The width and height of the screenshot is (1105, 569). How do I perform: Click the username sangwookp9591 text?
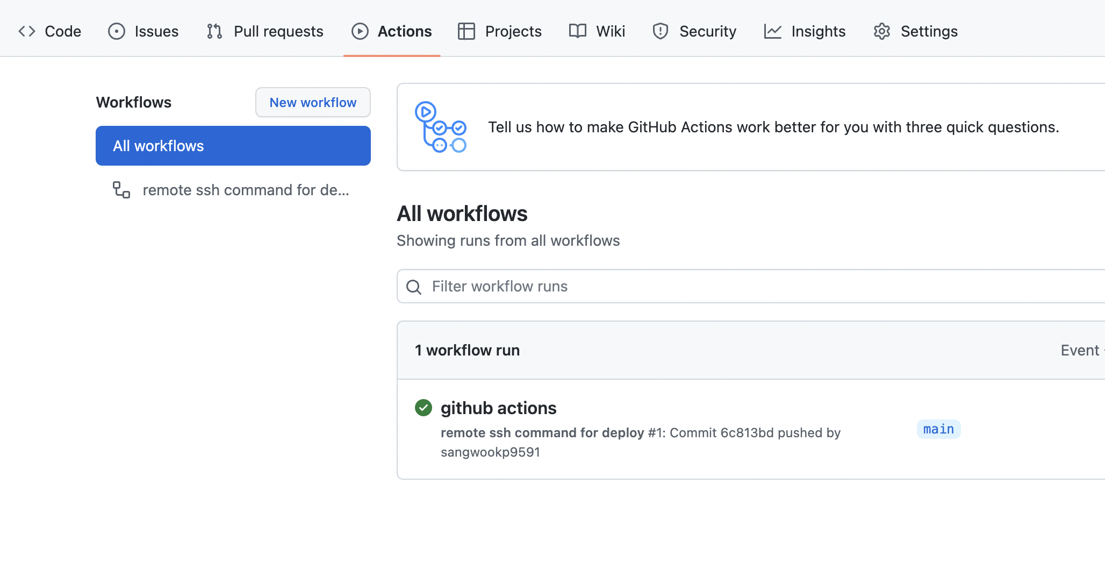tap(490, 452)
